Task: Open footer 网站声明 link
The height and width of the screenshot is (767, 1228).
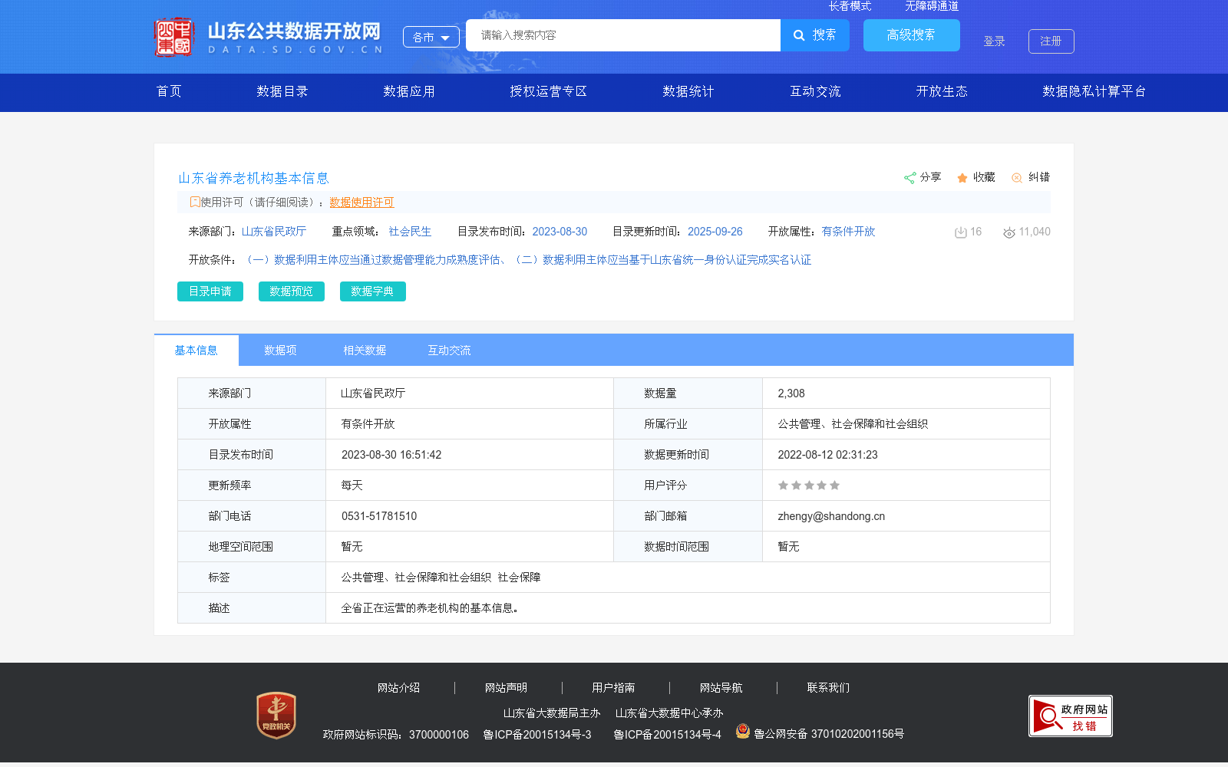Action: tap(507, 688)
